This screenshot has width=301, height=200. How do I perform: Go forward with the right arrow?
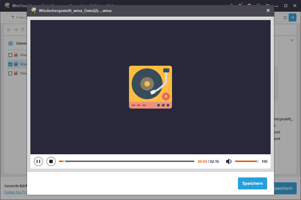click(x=16, y=30)
